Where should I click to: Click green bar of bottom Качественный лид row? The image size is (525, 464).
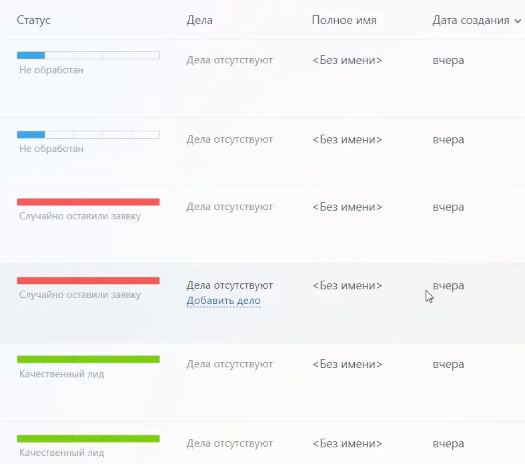click(89, 439)
